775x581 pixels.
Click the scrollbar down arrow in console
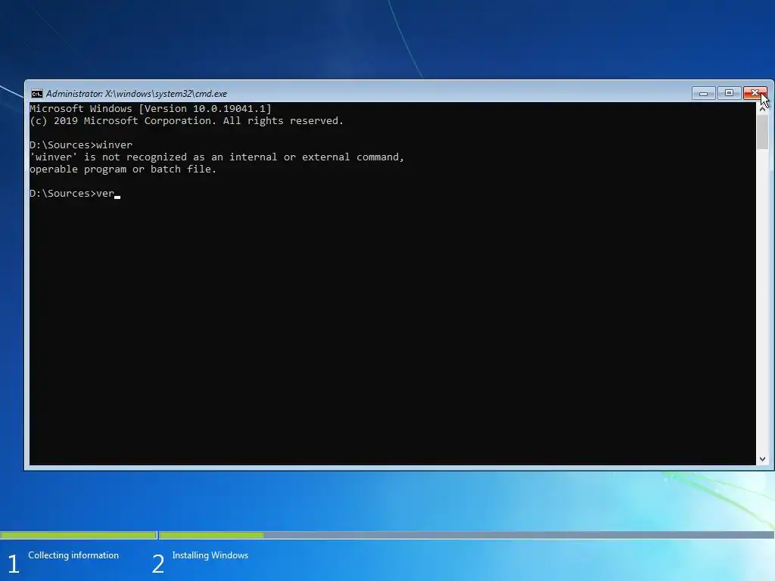point(762,459)
